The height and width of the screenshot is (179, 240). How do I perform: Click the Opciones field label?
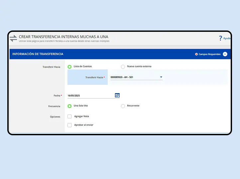[55, 117]
